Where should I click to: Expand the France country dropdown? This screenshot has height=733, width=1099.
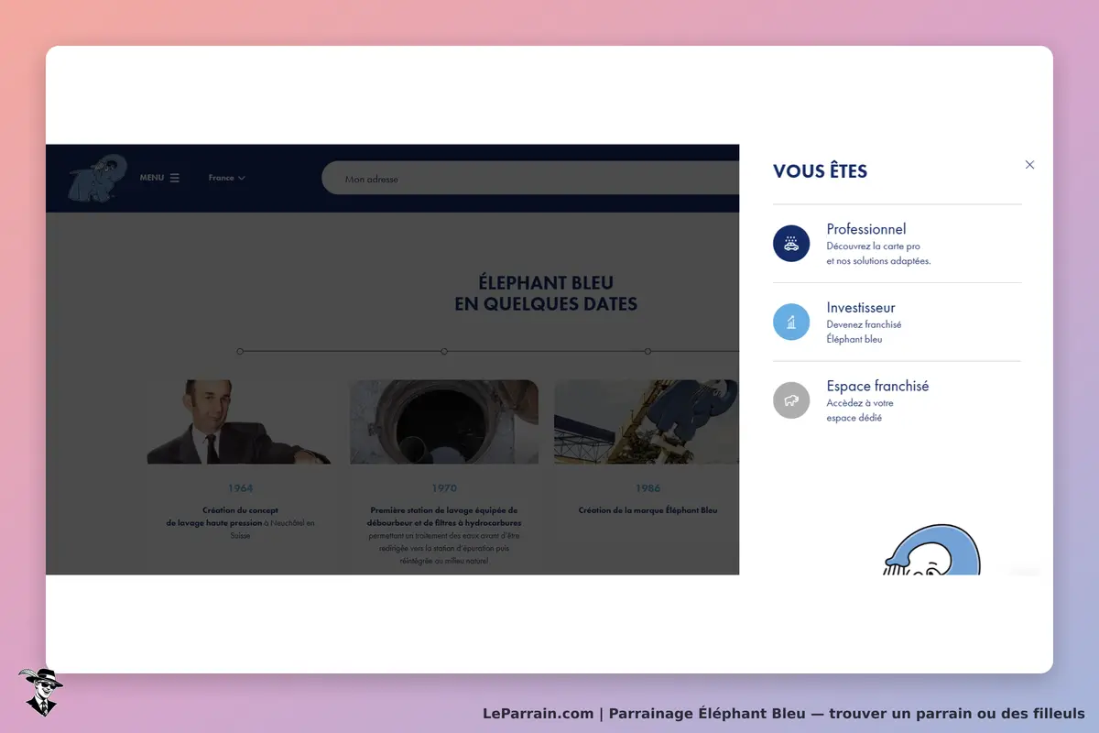(226, 178)
